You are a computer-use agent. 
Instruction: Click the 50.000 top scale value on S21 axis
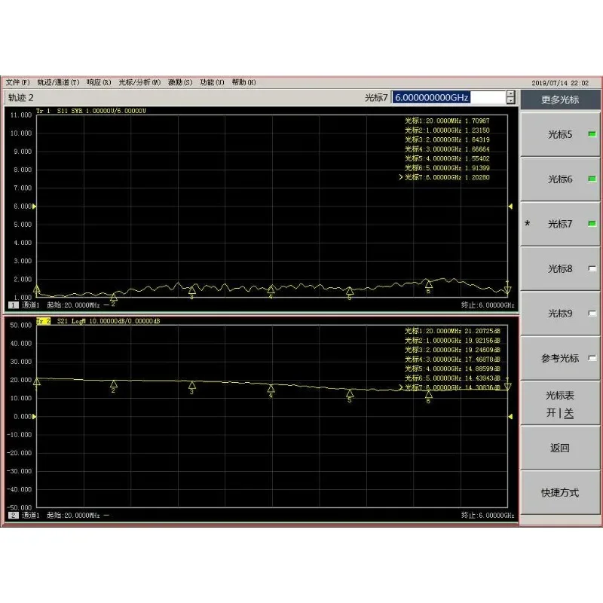[21, 326]
